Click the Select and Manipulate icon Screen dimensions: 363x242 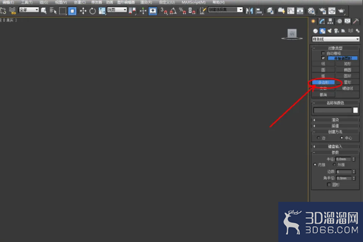[143, 11]
